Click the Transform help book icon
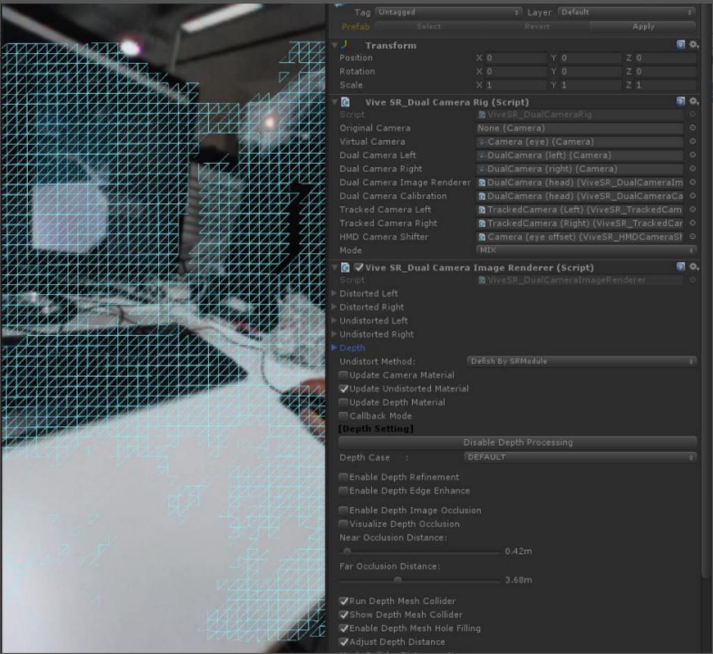This screenshot has height=654, width=713. point(681,45)
